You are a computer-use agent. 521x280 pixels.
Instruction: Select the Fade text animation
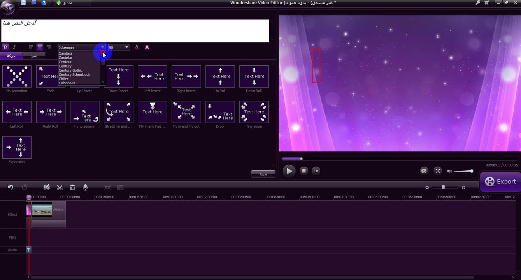point(51,76)
